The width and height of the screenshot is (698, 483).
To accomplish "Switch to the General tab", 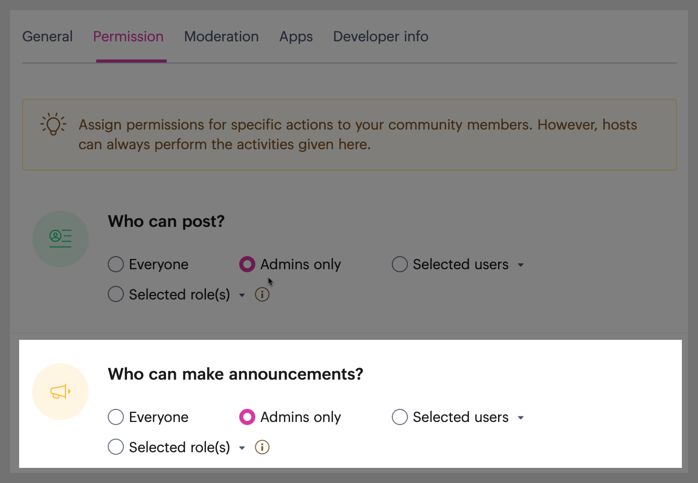I will pos(47,37).
